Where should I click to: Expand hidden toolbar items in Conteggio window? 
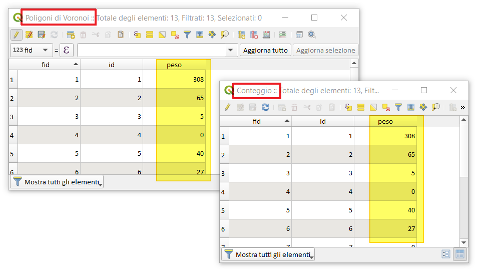tap(462, 107)
